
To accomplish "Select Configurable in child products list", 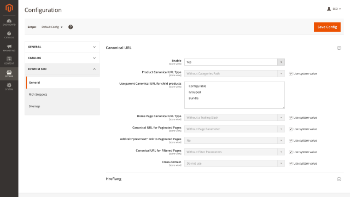I will click(x=235, y=86).
